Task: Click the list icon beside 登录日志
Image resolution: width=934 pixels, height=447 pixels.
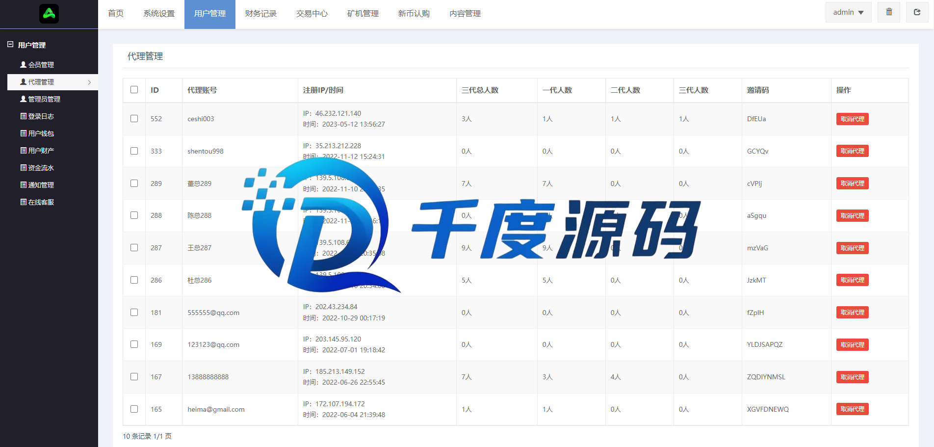Action: coord(24,116)
